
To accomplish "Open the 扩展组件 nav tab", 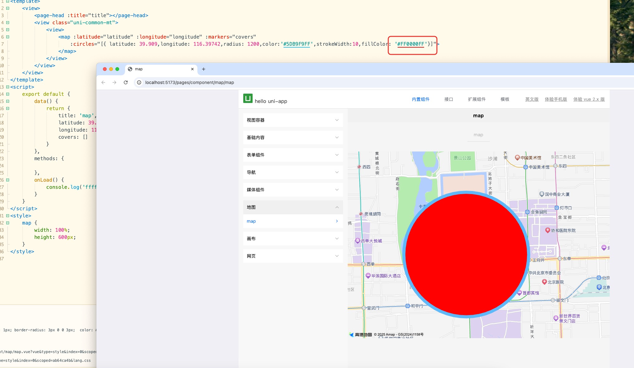I will (477, 99).
